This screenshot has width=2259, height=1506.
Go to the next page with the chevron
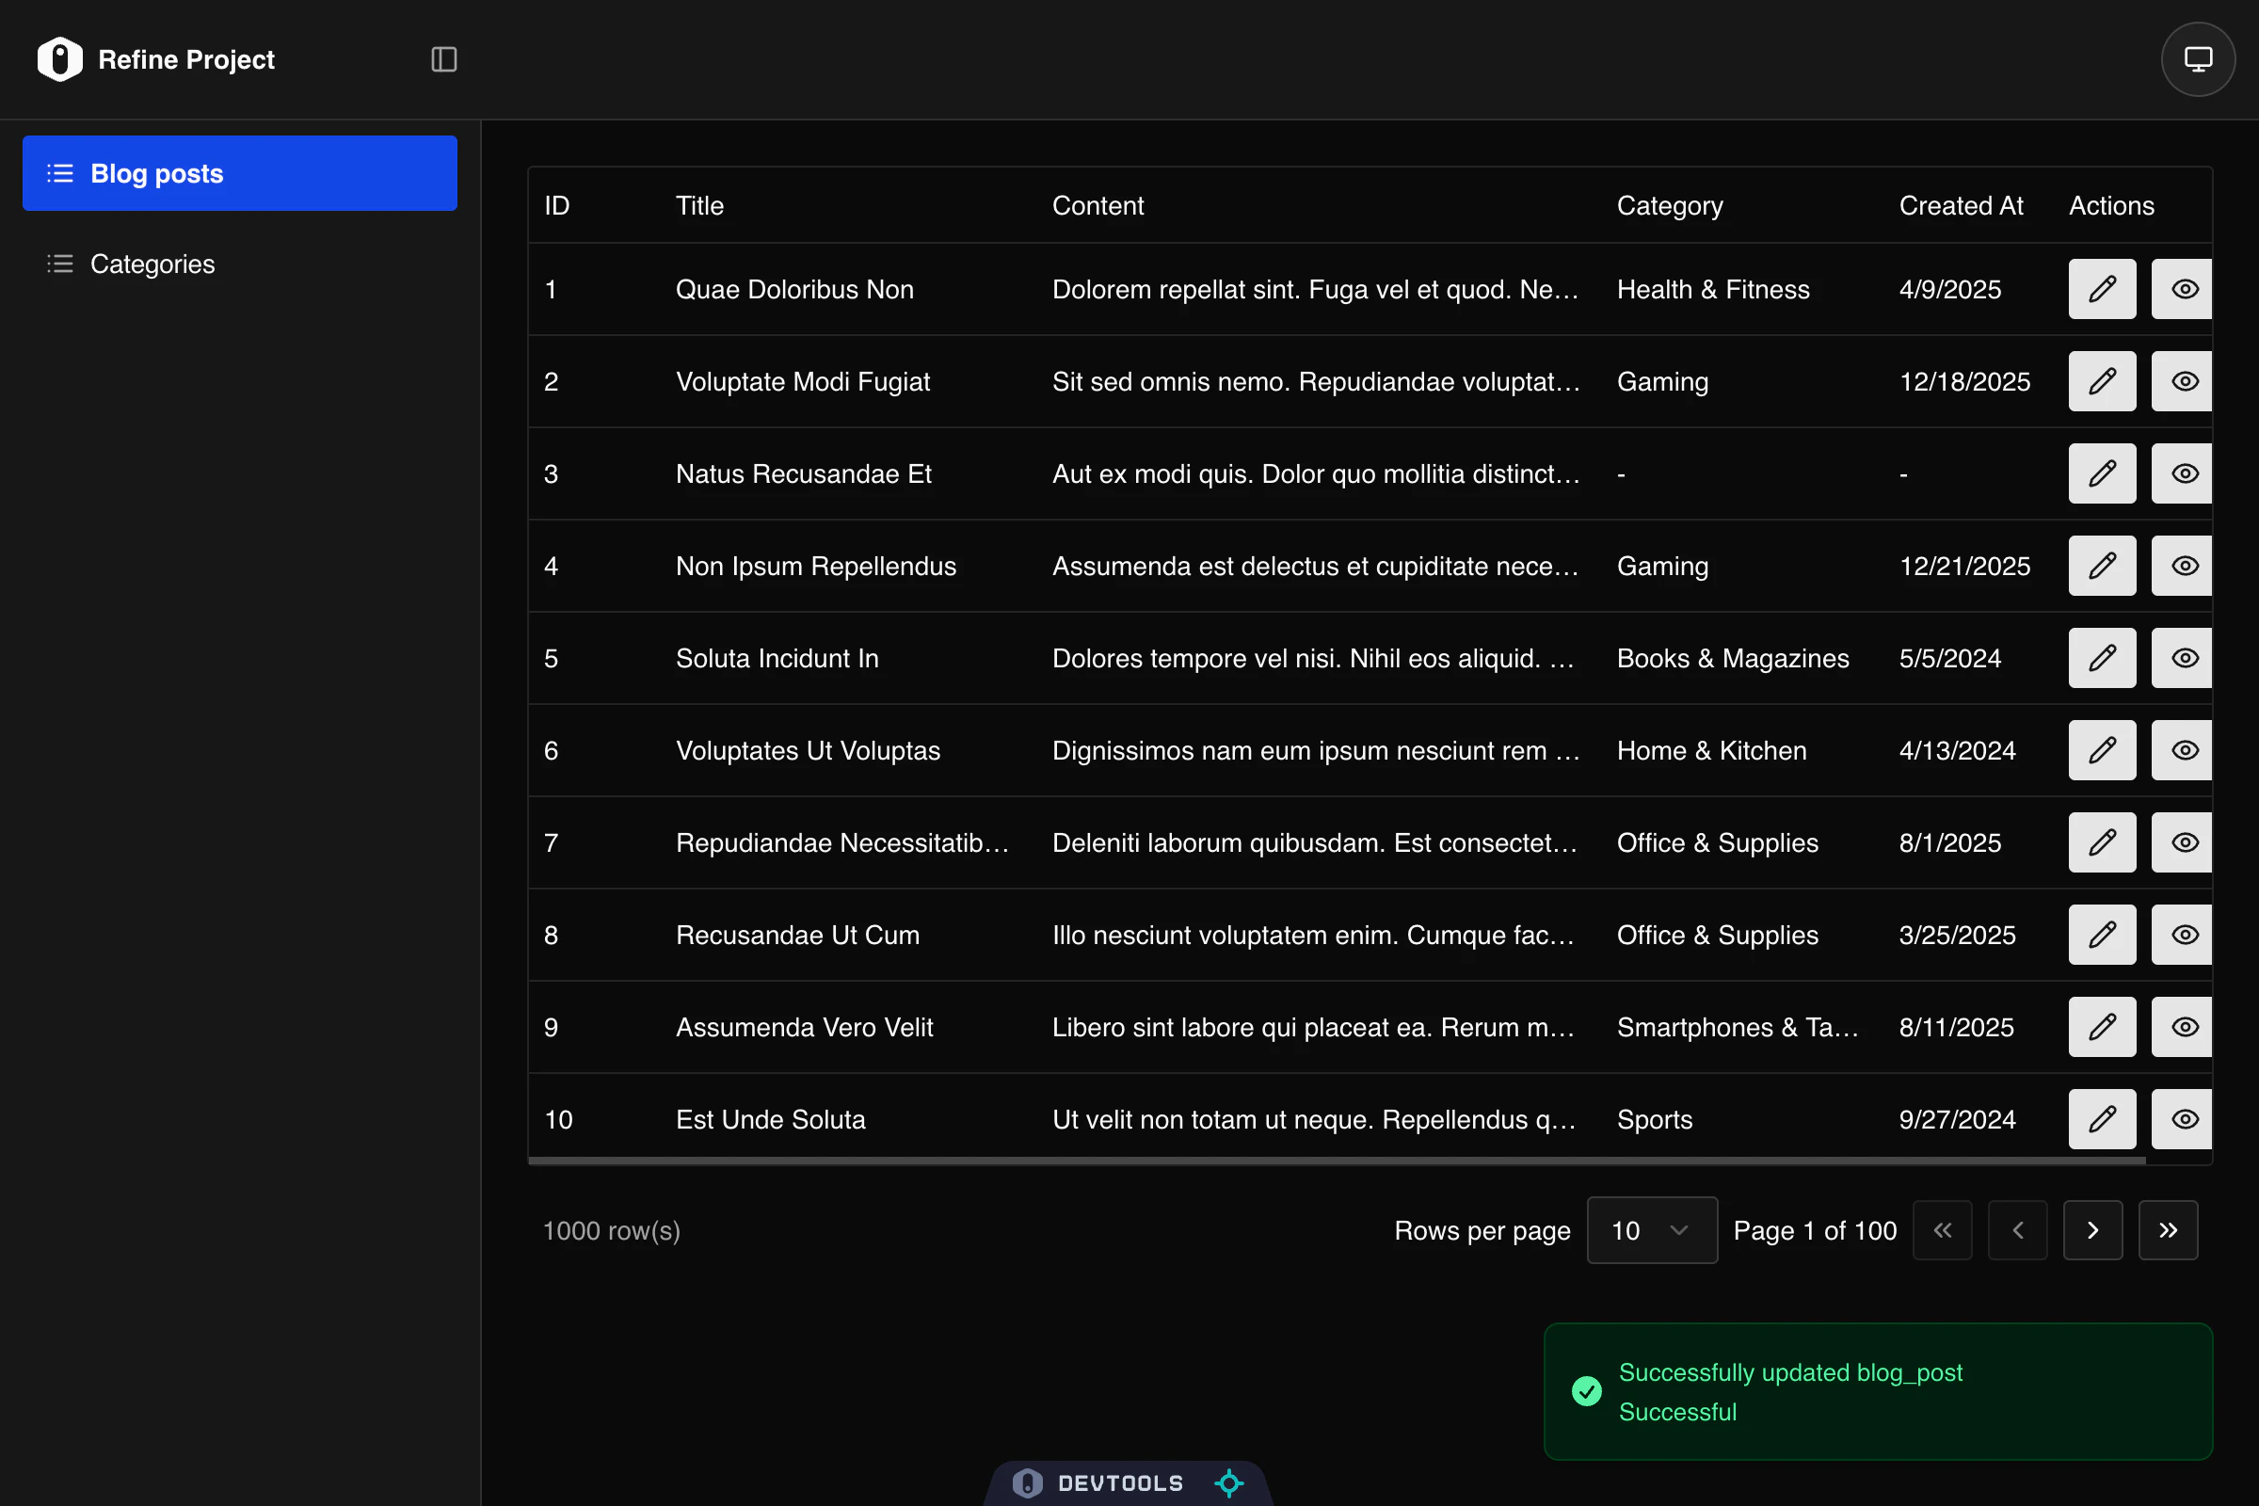tap(2091, 1230)
